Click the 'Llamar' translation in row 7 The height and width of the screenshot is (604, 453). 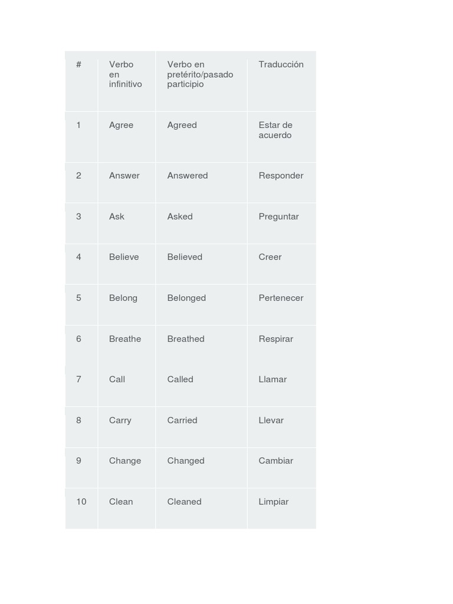tap(273, 379)
